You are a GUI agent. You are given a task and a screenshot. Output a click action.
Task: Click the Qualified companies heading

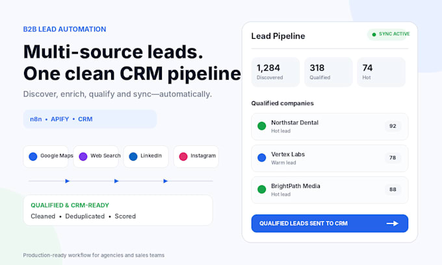click(x=283, y=103)
